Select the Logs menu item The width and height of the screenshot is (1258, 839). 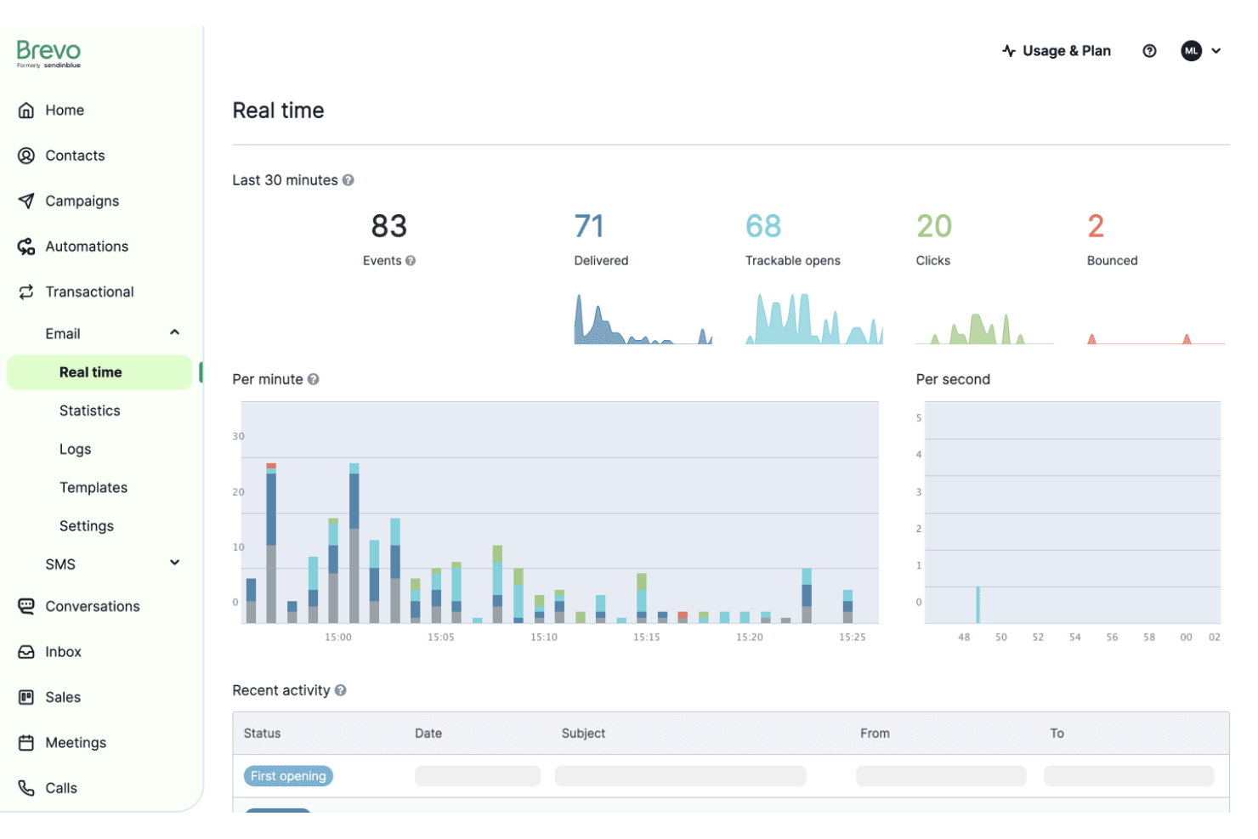pyautogui.click(x=75, y=449)
